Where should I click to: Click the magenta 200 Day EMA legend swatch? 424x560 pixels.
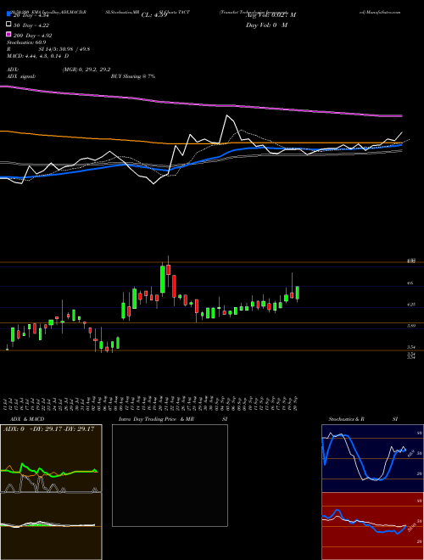[9, 35]
